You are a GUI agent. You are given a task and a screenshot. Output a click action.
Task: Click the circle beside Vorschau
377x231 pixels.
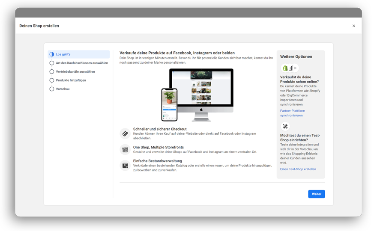52,89
